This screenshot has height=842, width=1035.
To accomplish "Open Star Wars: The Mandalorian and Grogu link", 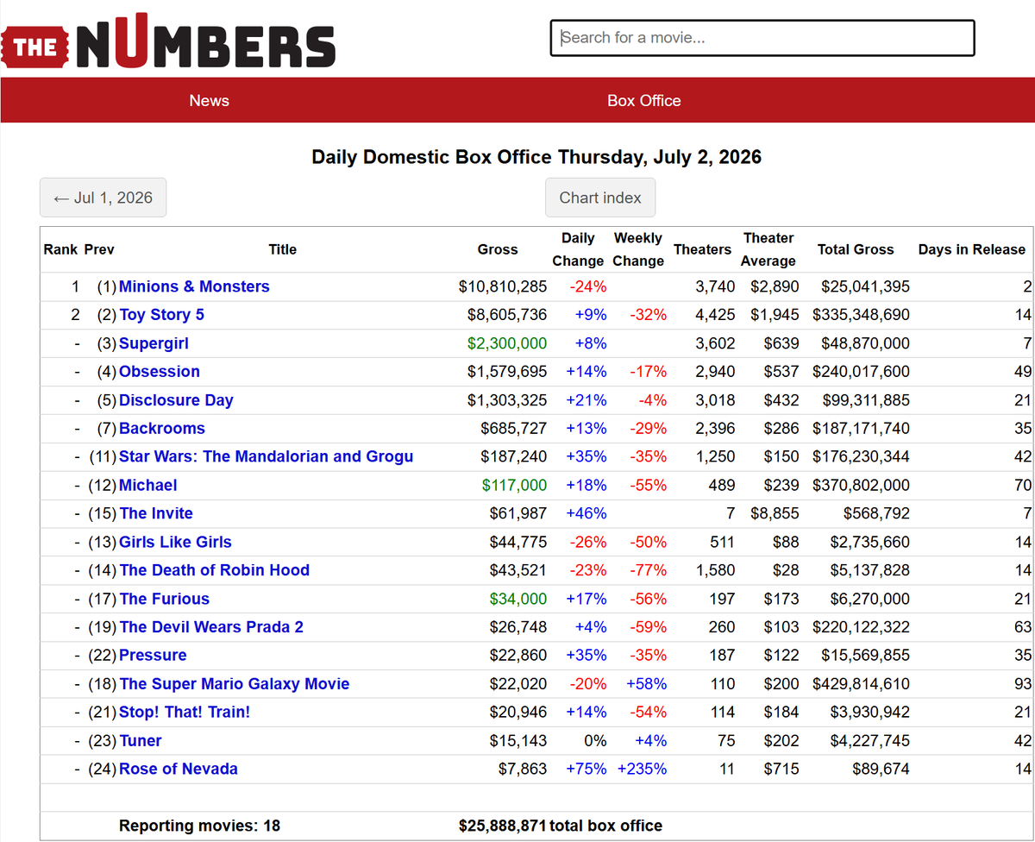I will pos(266,456).
